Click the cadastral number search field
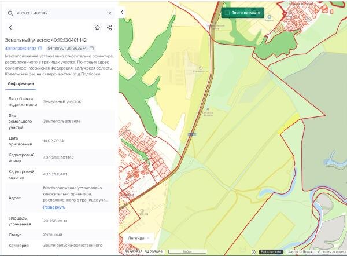The height and width of the screenshot is (256, 347). pos(60,13)
